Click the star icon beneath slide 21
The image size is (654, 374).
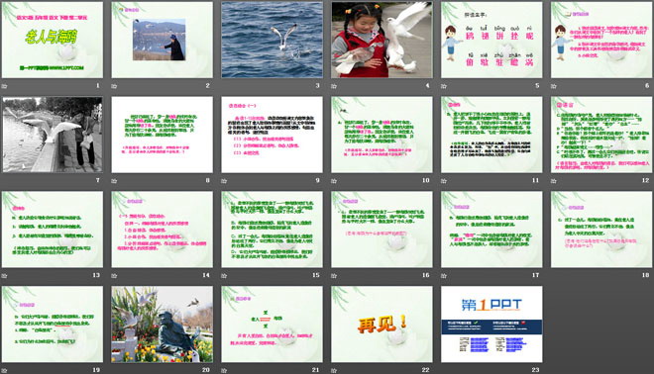pos(224,370)
